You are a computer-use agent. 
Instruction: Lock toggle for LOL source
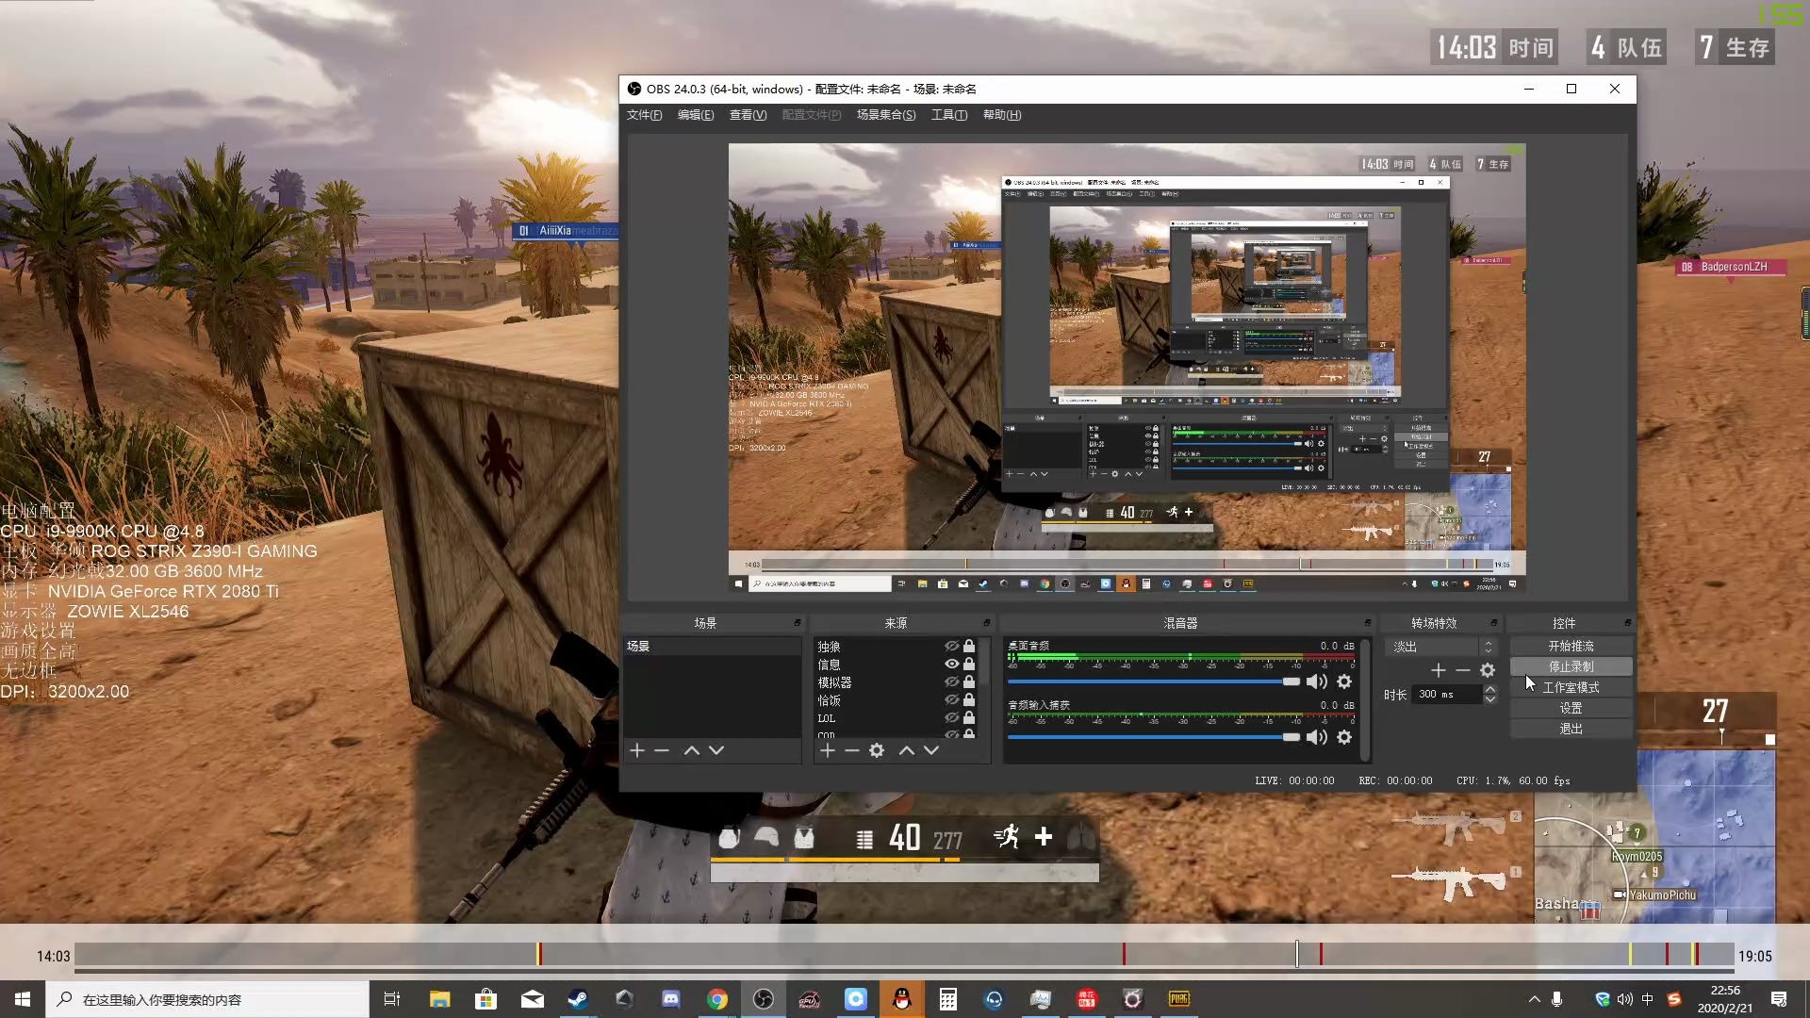pyautogui.click(x=969, y=718)
